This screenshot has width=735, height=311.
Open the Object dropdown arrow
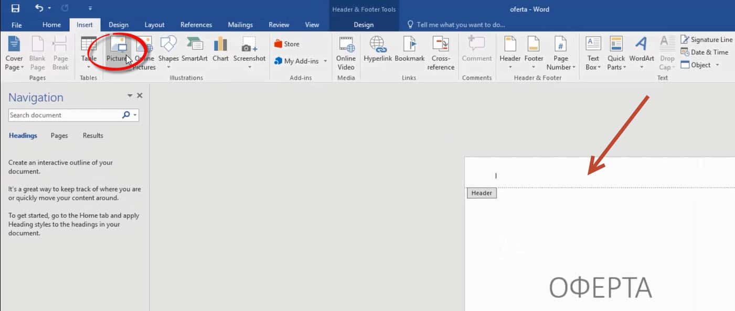coord(717,65)
